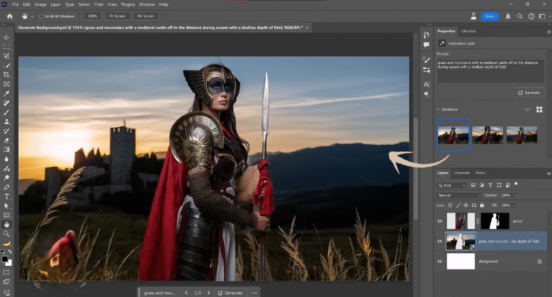Switch to the Paths tab

coord(480,173)
